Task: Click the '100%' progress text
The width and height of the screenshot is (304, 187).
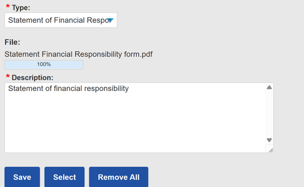Action: (x=44, y=65)
